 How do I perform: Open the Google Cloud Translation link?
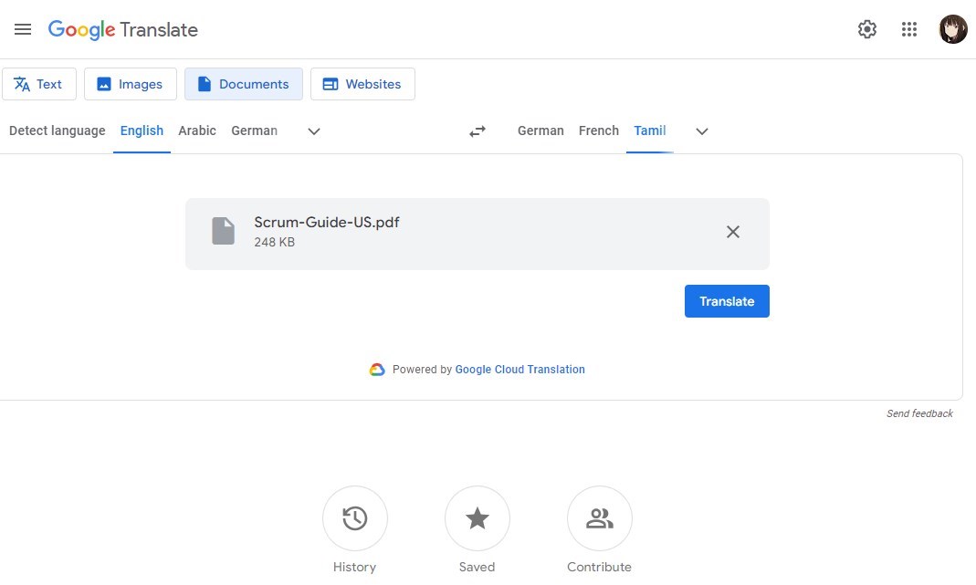[519, 369]
